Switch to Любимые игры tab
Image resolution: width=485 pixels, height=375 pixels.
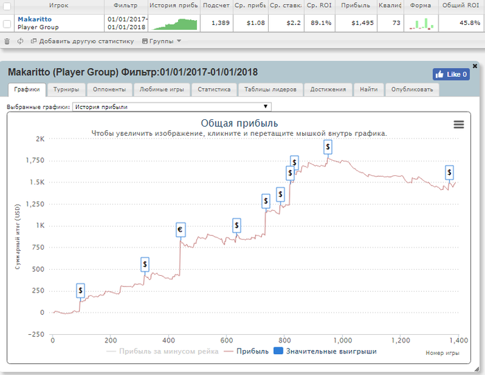(x=161, y=89)
